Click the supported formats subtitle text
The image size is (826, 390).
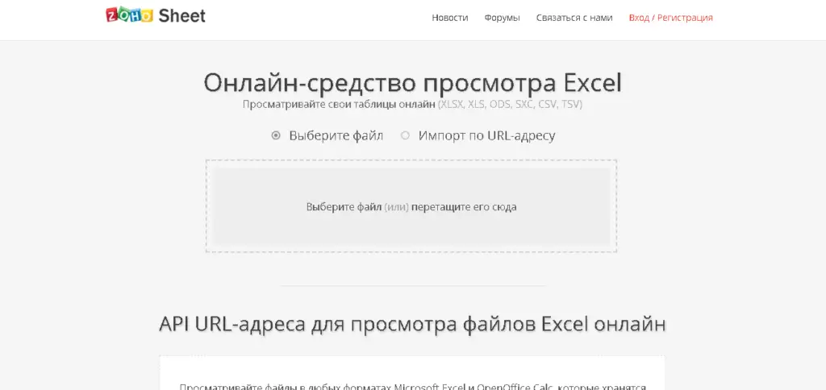[x=412, y=104]
